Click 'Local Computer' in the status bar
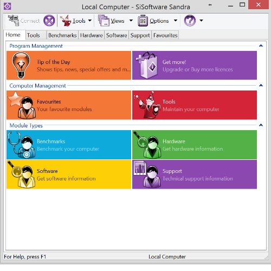Viewport: 271px width, 271px height. coord(167,257)
